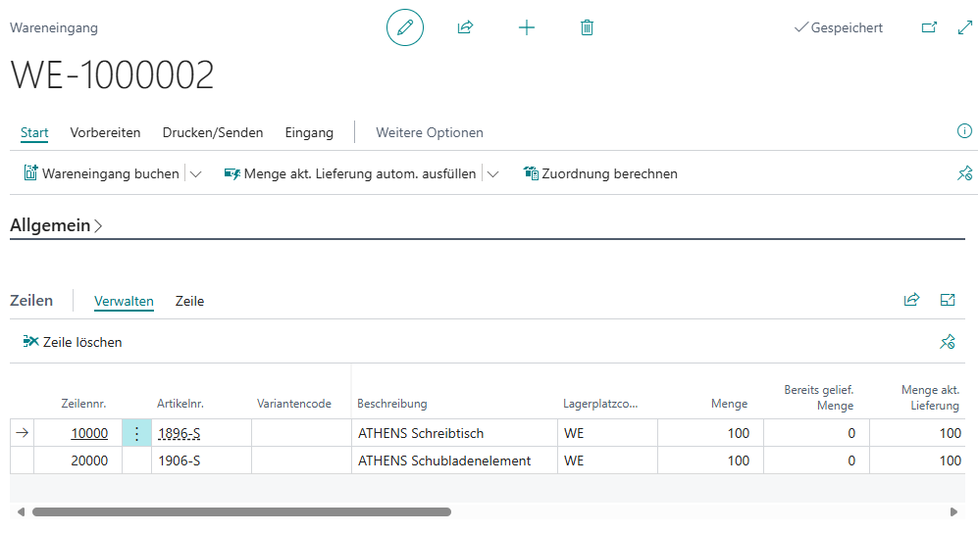This screenshot has width=978, height=533.
Task: Expand the Allgemein section
Action: [x=56, y=225]
